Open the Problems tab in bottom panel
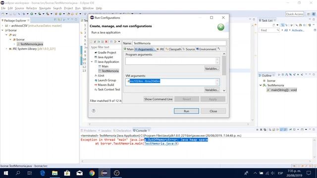This screenshot has height=178, width=317. [x=89, y=131]
